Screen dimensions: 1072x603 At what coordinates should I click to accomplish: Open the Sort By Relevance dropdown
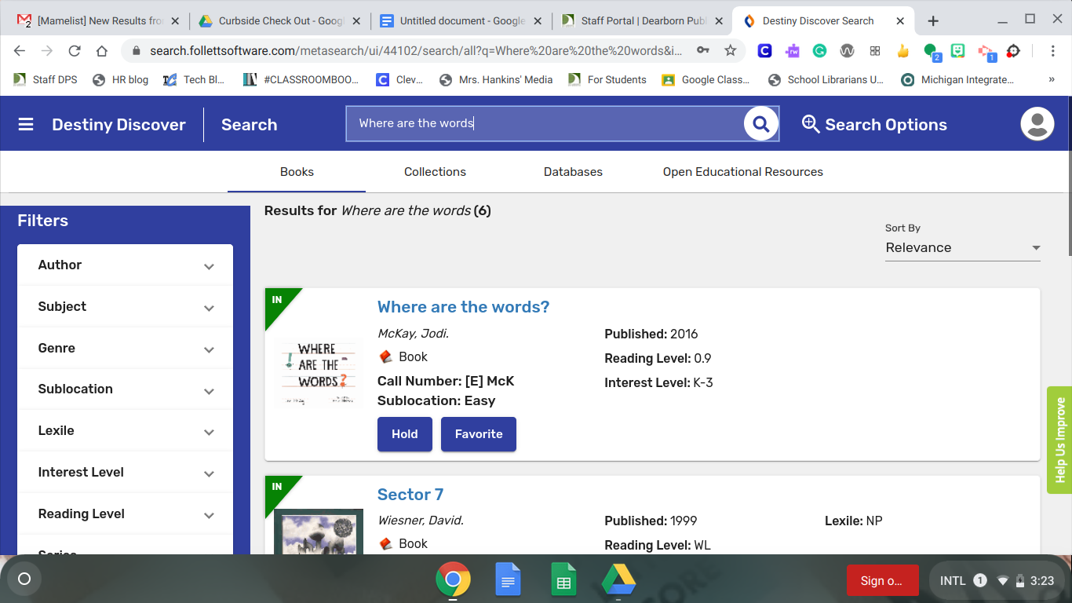[x=962, y=248]
